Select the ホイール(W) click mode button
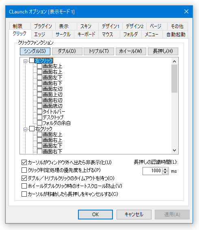The width and height of the screenshot is (199, 230). coord(131,51)
